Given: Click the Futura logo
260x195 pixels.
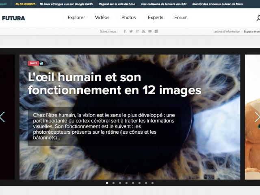Looking at the screenshot, I should click(13, 18).
